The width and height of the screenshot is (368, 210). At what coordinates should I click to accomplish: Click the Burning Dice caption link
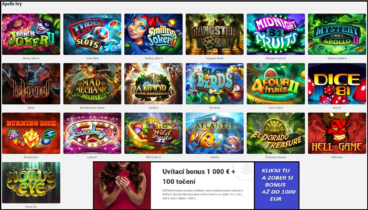pos(31,157)
